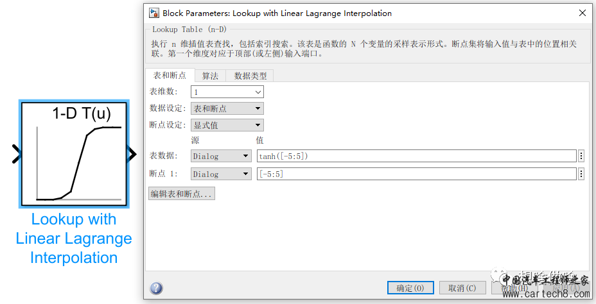Screen dimensions: 596x304
Task: Switch to the 算法 tab
Action: click(x=210, y=76)
